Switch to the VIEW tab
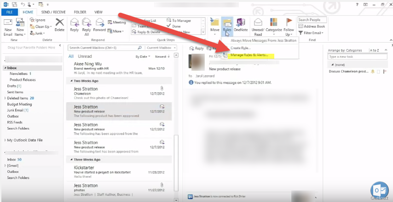This screenshot has width=393, height=202. click(98, 12)
